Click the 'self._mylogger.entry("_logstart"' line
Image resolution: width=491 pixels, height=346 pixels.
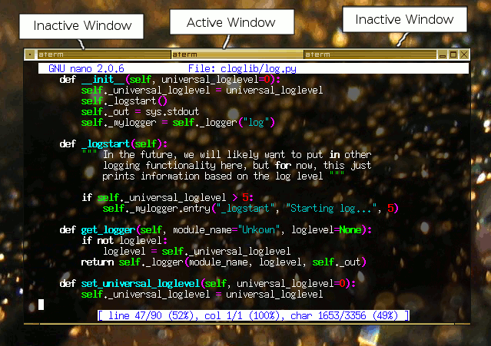click(x=250, y=208)
